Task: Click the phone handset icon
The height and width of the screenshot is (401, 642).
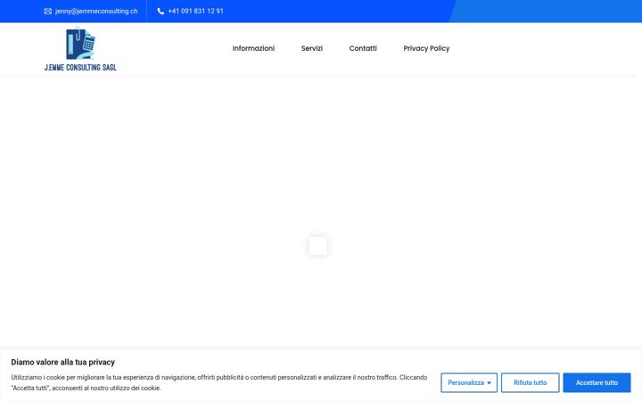Action: click(x=160, y=11)
